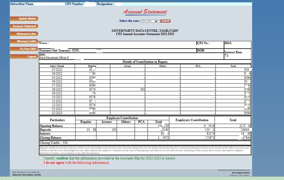Click the Block Educational Officer-II DDO text

coord(54,58)
